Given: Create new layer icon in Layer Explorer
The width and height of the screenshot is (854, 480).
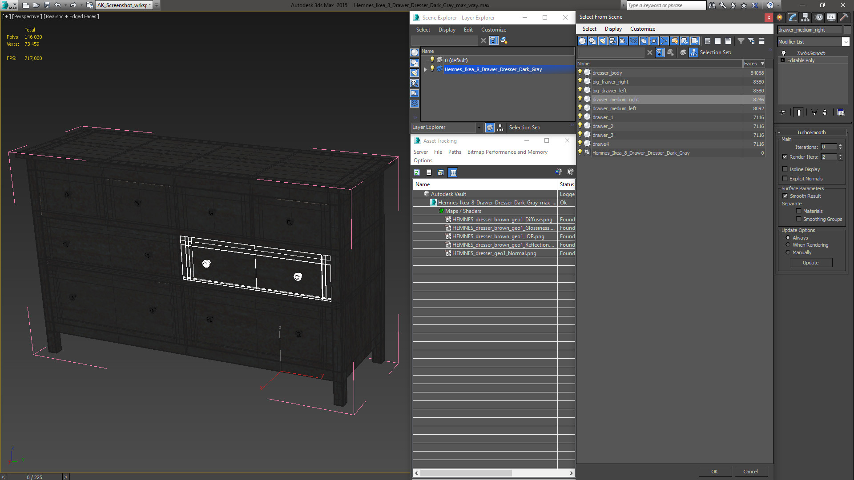Looking at the screenshot, I should click(x=504, y=40).
